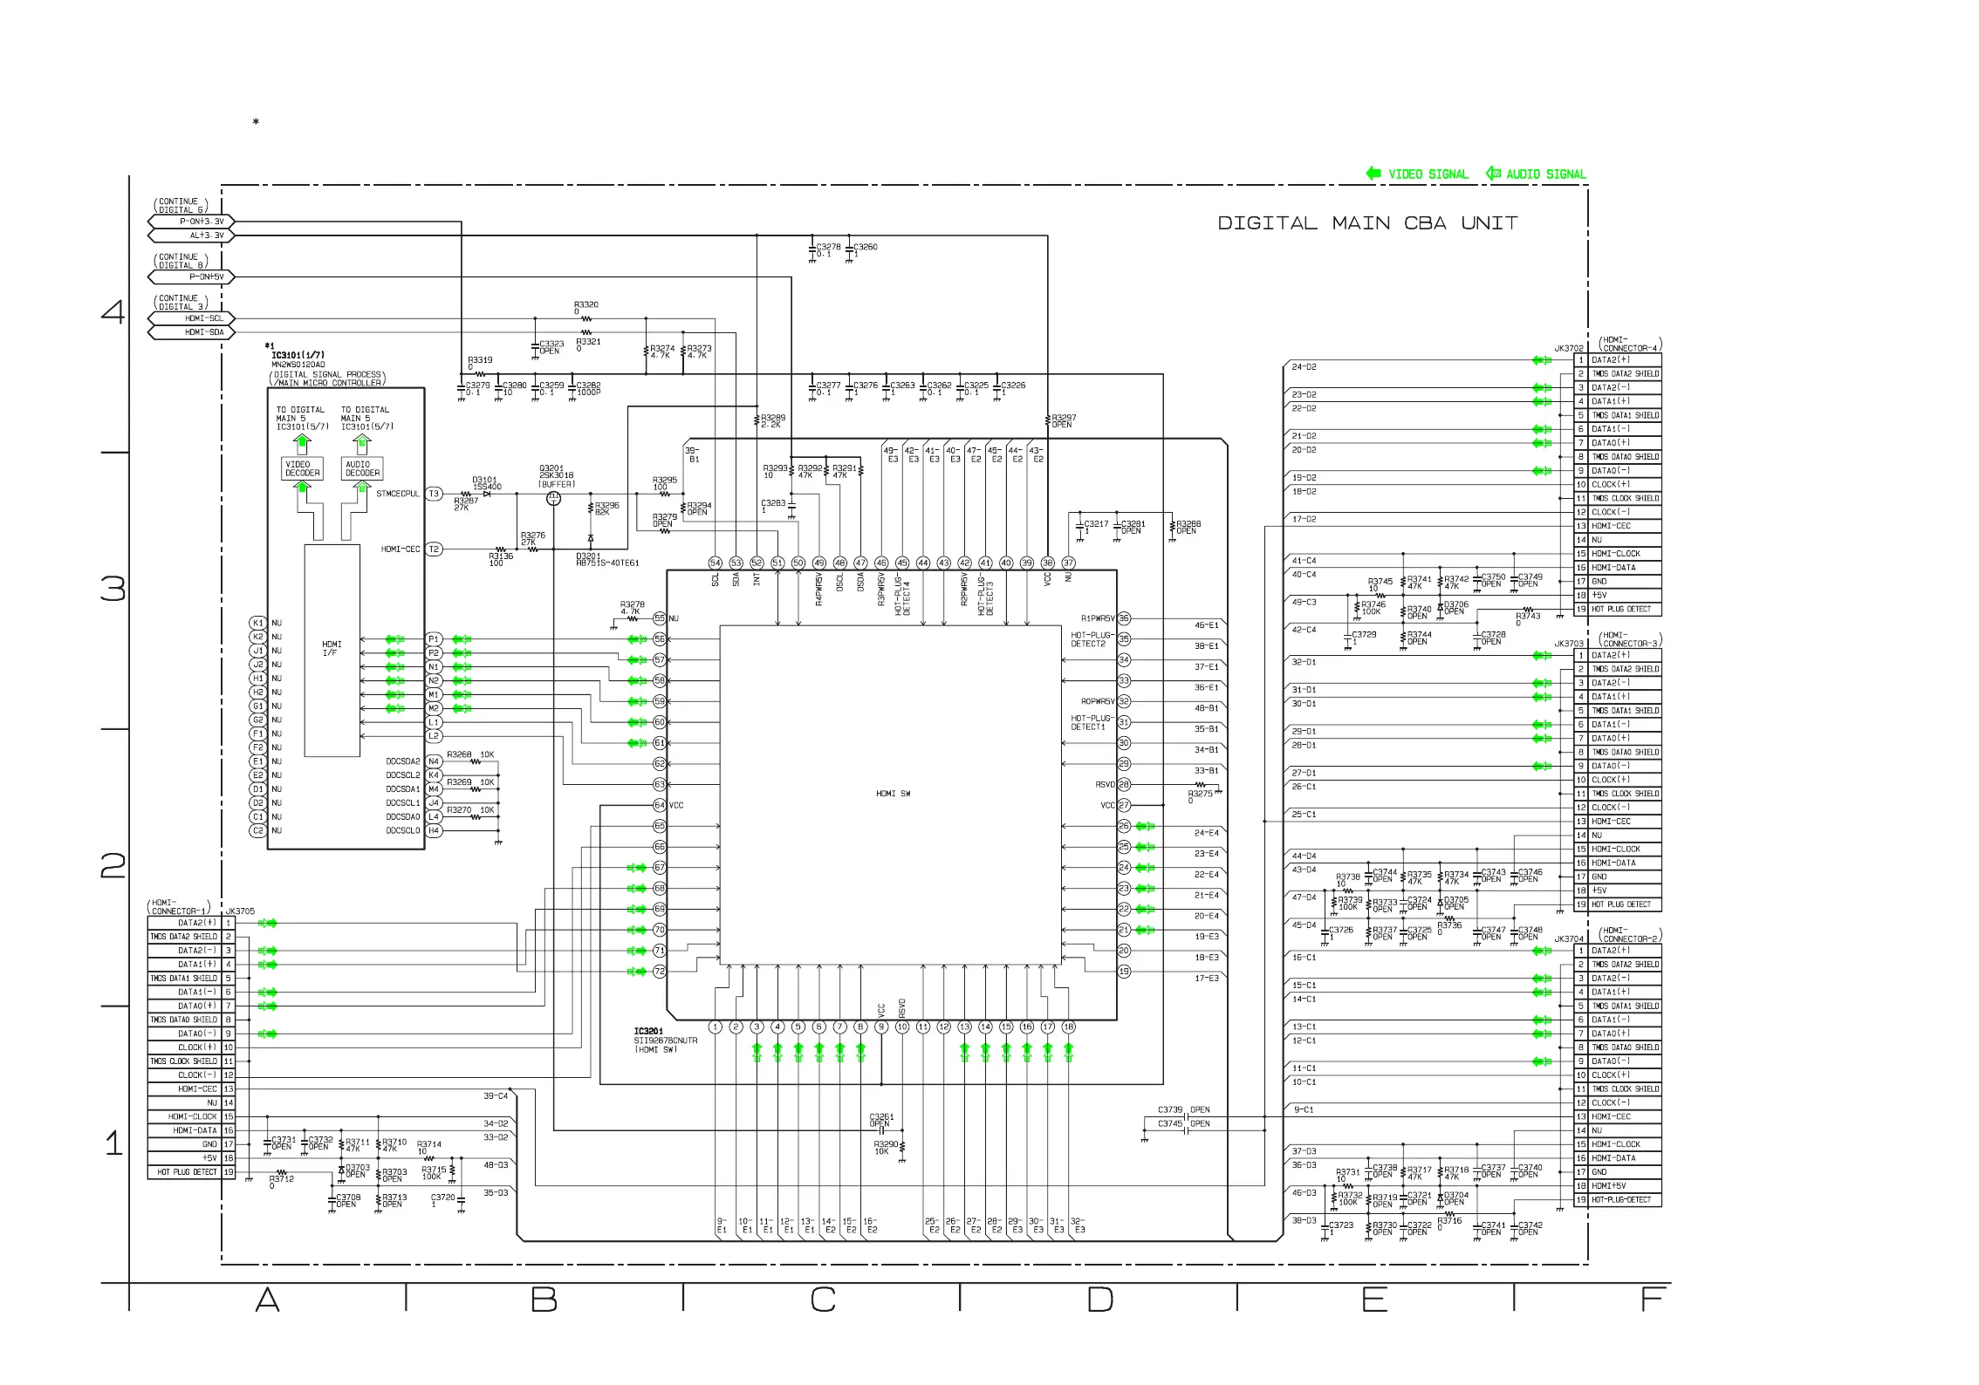The image size is (1979, 1385).
Task: Click the R3268 10K resistor label
Action: 470,754
